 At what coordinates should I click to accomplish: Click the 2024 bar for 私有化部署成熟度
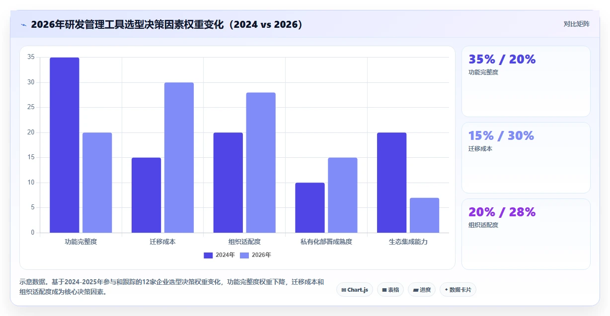coord(310,207)
